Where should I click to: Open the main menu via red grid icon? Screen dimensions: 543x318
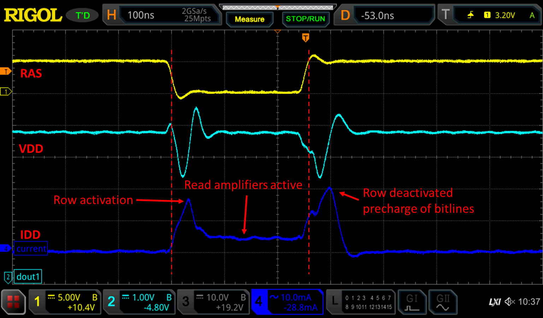click(13, 302)
